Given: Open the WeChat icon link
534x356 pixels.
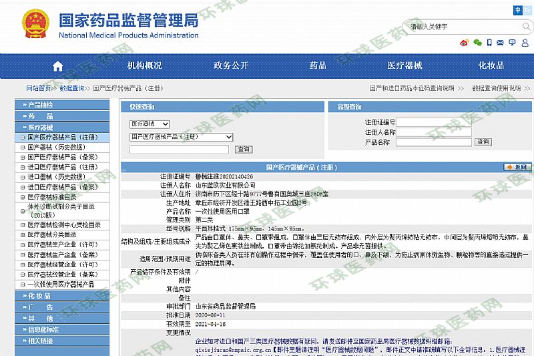Looking at the screenshot, I should pos(477,43).
